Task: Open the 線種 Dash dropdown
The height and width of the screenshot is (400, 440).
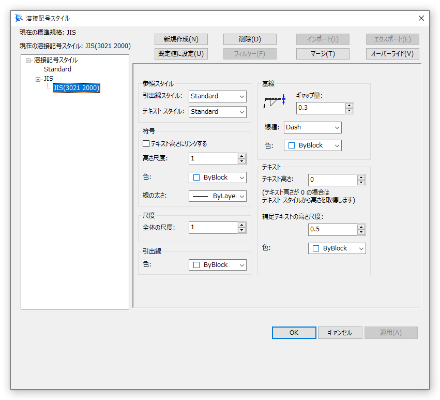Action: coord(313,127)
